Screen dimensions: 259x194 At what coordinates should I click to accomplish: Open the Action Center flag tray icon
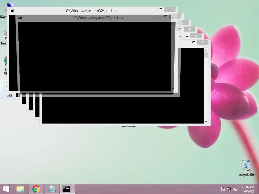(x=223, y=189)
